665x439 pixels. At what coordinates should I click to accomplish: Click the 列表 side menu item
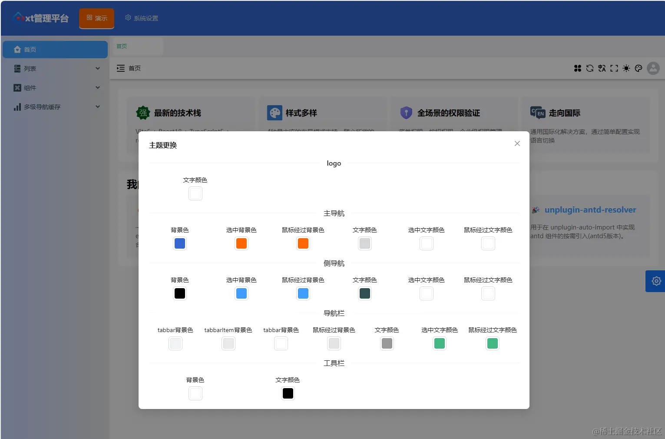tap(55, 69)
